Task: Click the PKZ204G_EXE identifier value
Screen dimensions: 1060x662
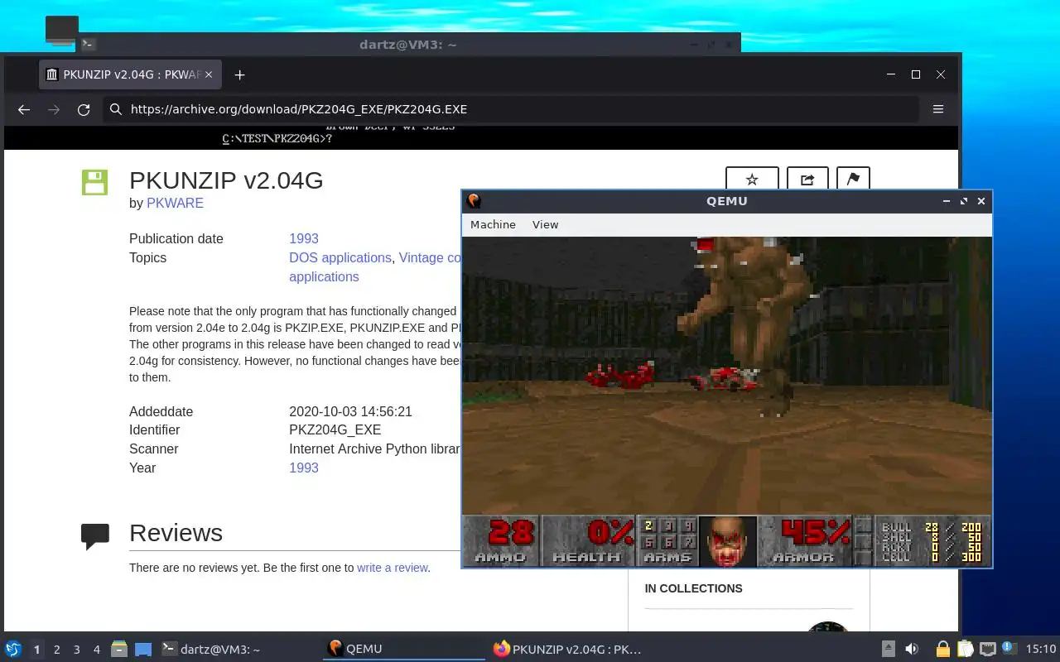Action: (x=335, y=429)
